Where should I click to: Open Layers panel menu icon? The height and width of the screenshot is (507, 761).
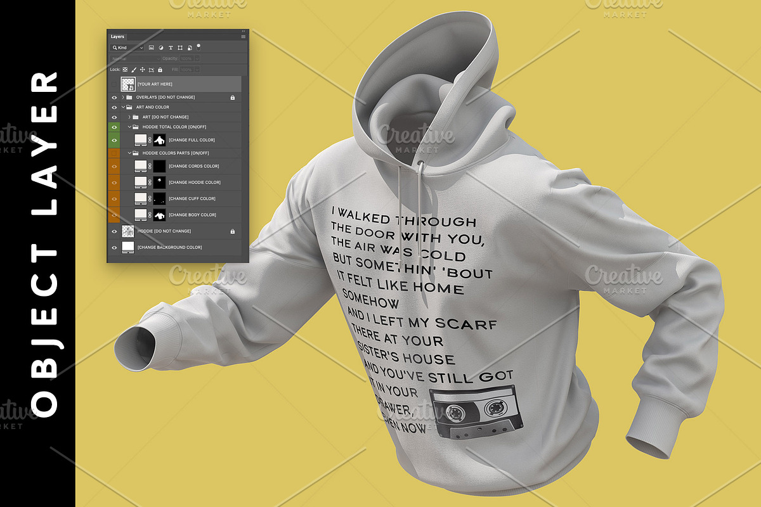click(x=244, y=37)
